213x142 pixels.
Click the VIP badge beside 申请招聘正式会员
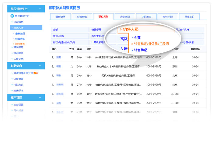click(36, 73)
